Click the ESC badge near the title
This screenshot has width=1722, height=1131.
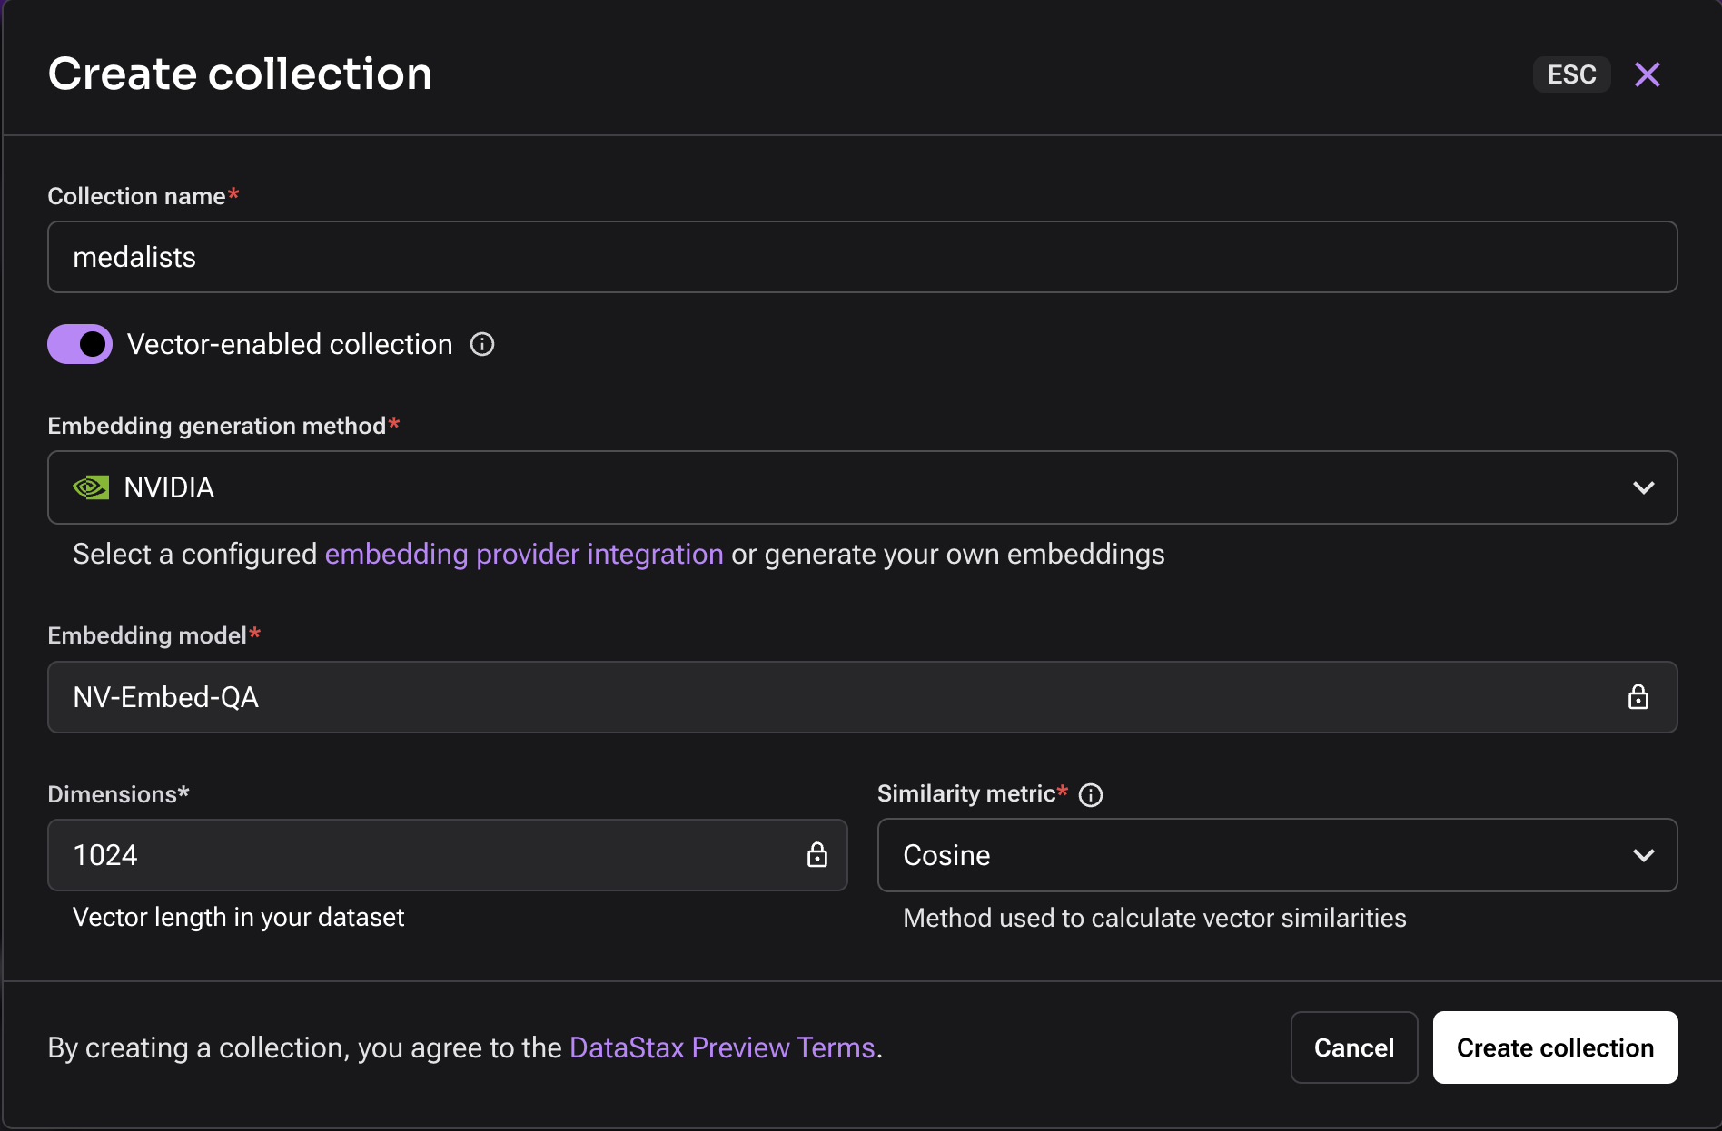tap(1571, 74)
